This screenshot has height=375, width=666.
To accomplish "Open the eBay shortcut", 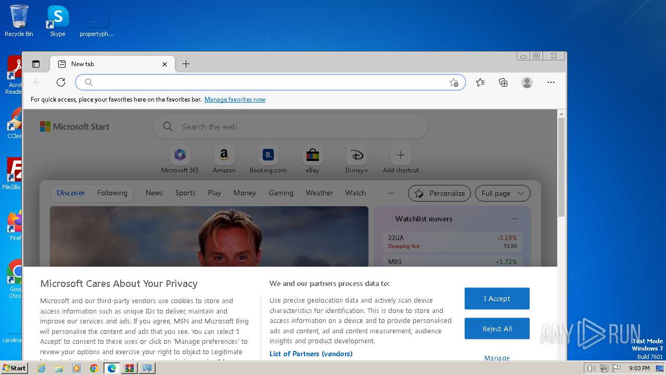I will [312, 160].
